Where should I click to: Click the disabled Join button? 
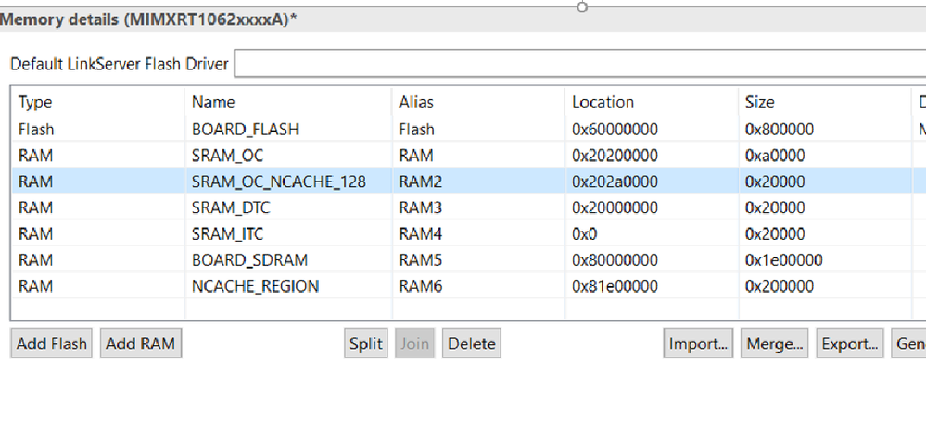coord(414,344)
